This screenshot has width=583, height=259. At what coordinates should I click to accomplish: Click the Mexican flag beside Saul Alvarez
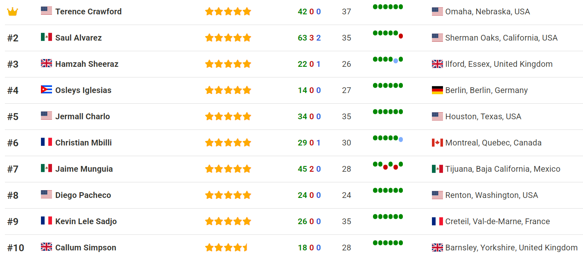coord(46,37)
